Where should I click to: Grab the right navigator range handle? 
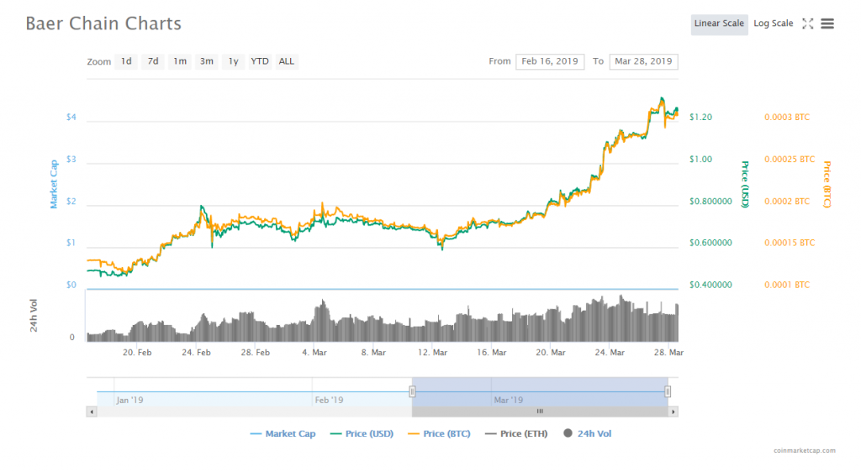click(x=668, y=391)
